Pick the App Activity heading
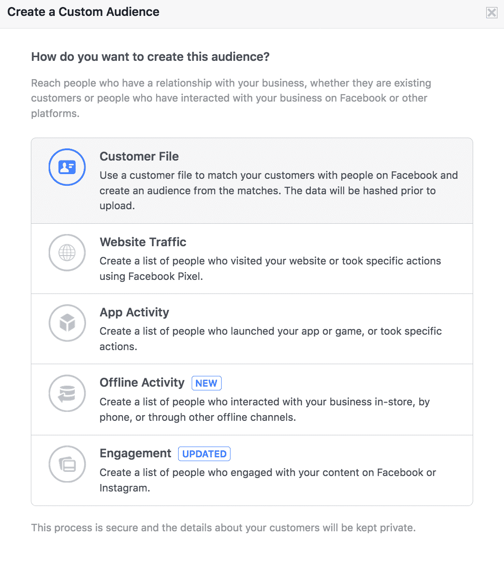Viewport: 504px width, 572px height. tap(135, 313)
